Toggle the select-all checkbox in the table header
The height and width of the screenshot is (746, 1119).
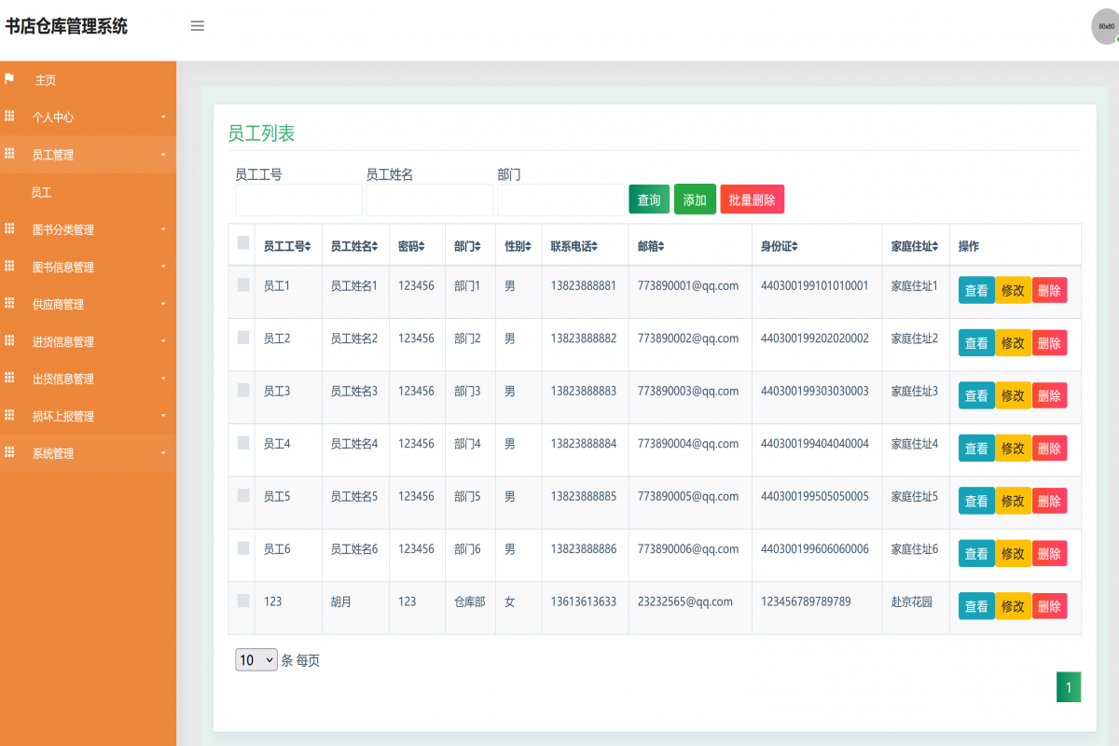(242, 242)
